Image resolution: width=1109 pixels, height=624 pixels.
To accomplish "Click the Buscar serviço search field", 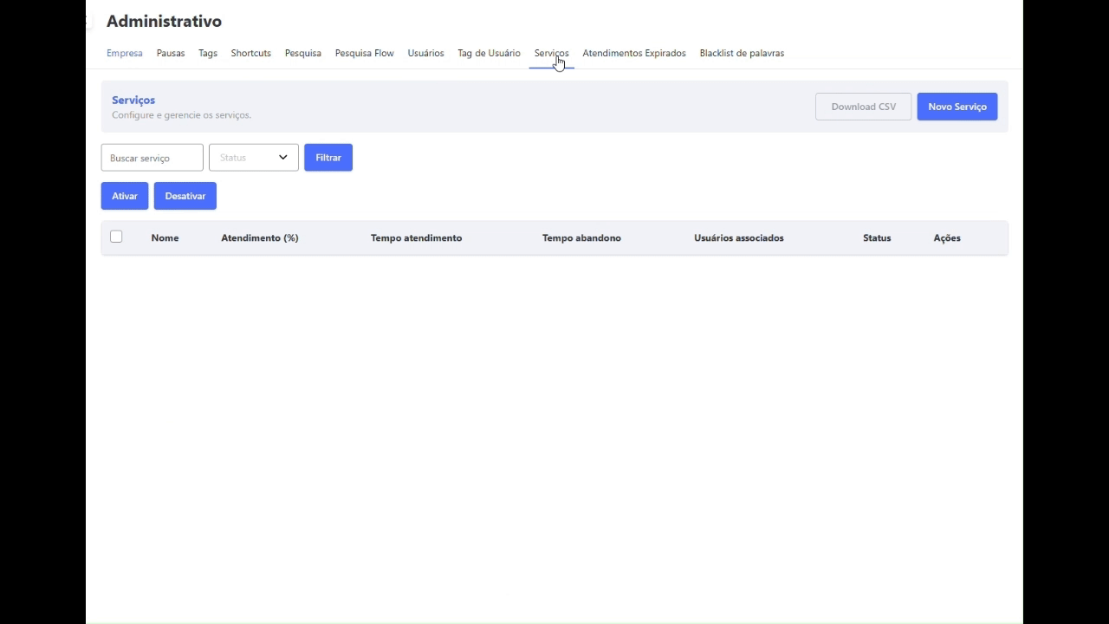I will point(152,158).
